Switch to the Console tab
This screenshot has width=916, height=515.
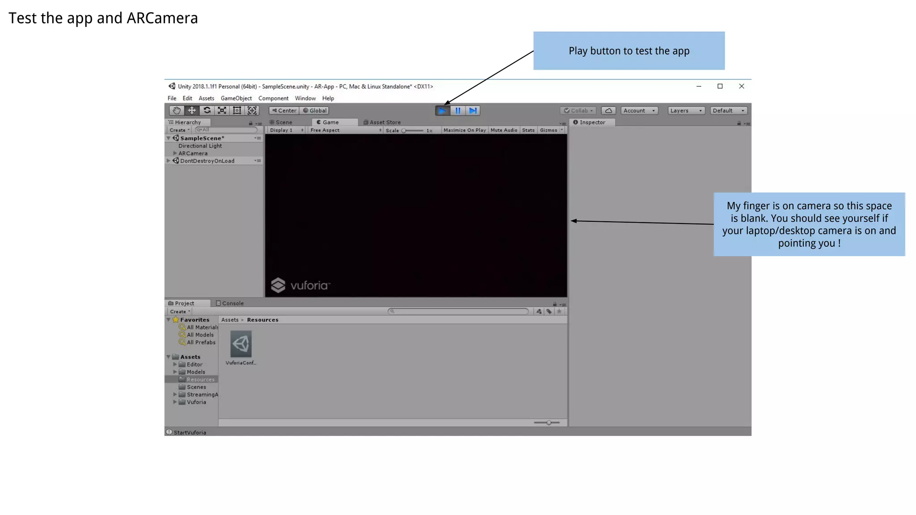point(230,303)
